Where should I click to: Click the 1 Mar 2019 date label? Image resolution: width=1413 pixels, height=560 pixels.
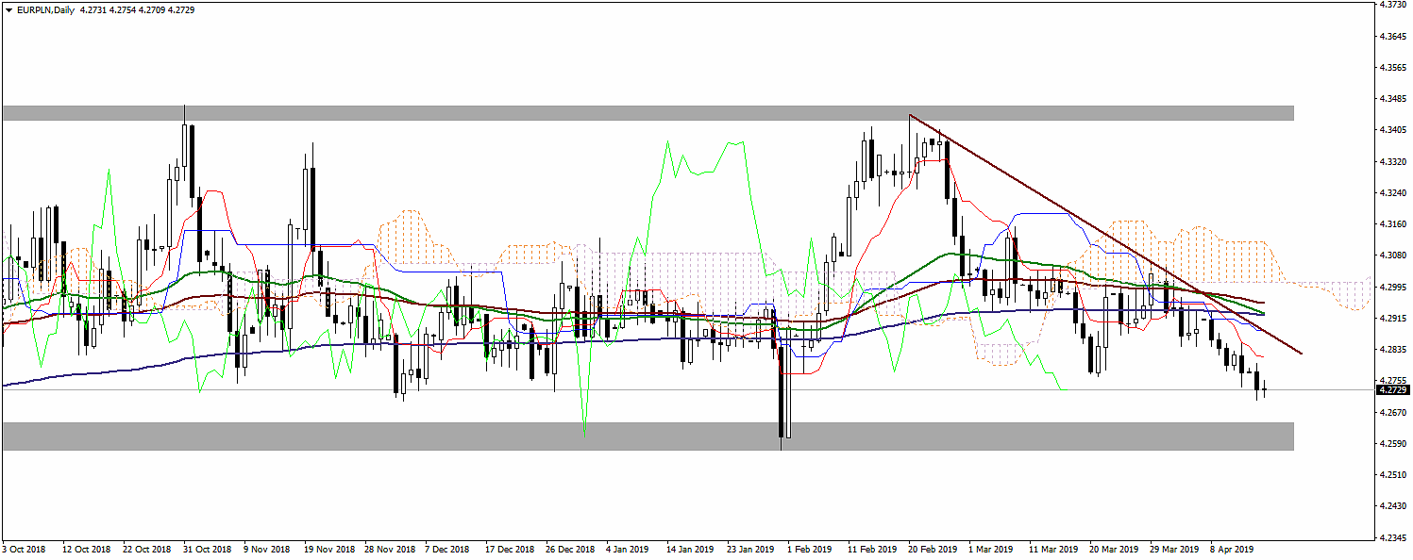(991, 549)
